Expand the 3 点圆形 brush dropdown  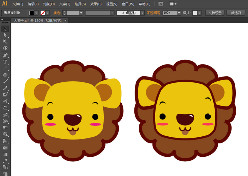coord(142,13)
